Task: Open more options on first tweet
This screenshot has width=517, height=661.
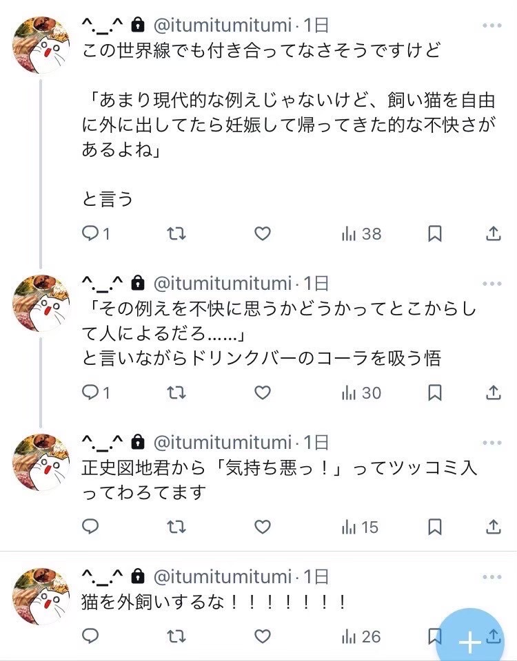Action: (492, 26)
